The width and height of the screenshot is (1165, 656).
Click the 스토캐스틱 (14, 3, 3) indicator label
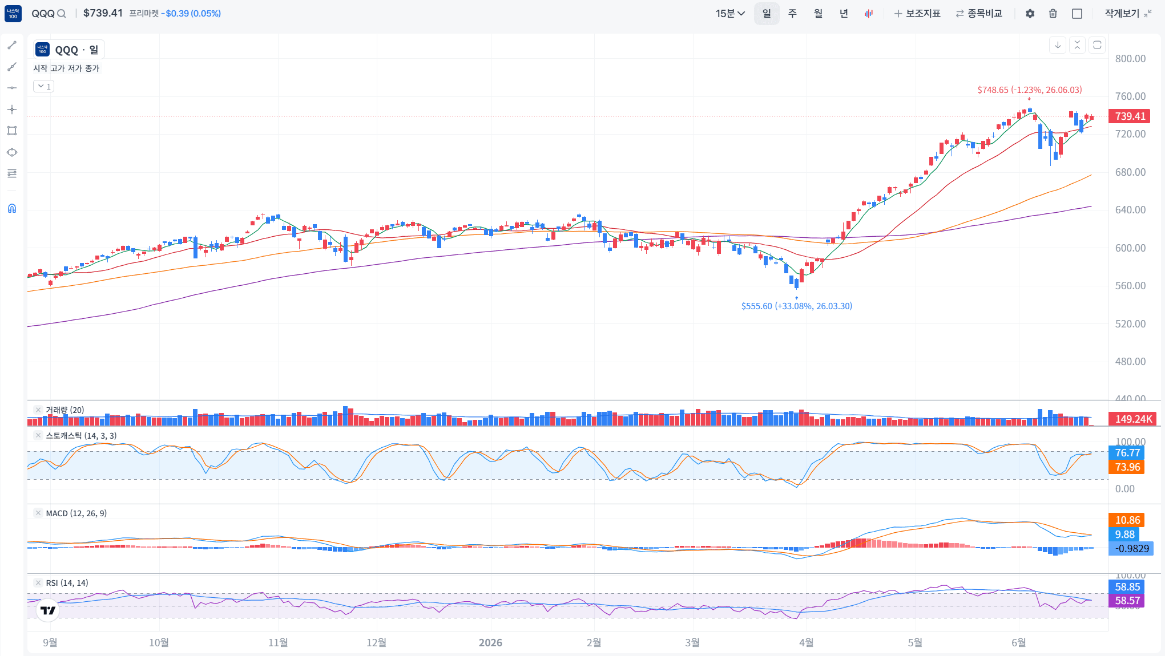pos(81,436)
